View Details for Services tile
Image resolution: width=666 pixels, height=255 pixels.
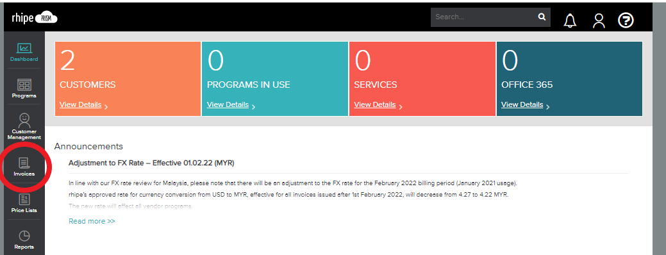pyautogui.click(x=375, y=104)
